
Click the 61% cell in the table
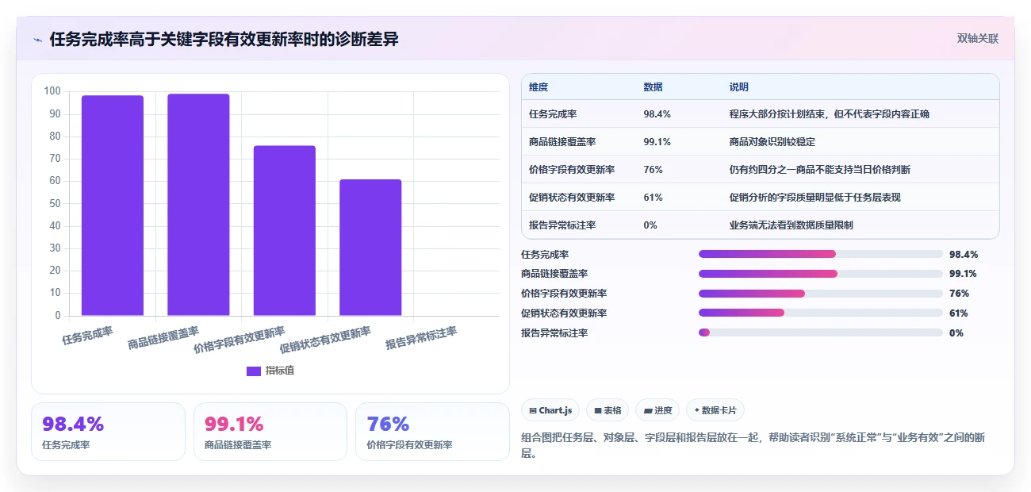point(653,198)
